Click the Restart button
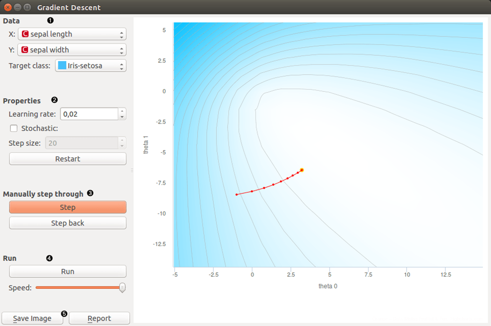Viewport: 491px width, 326px height. pyautogui.click(x=68, y=159)
